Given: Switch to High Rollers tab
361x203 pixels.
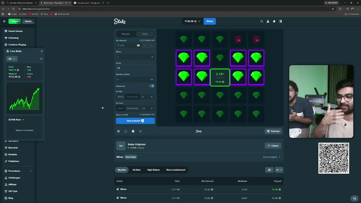Looking at the screenshot, I should click(x=153, y=170).
